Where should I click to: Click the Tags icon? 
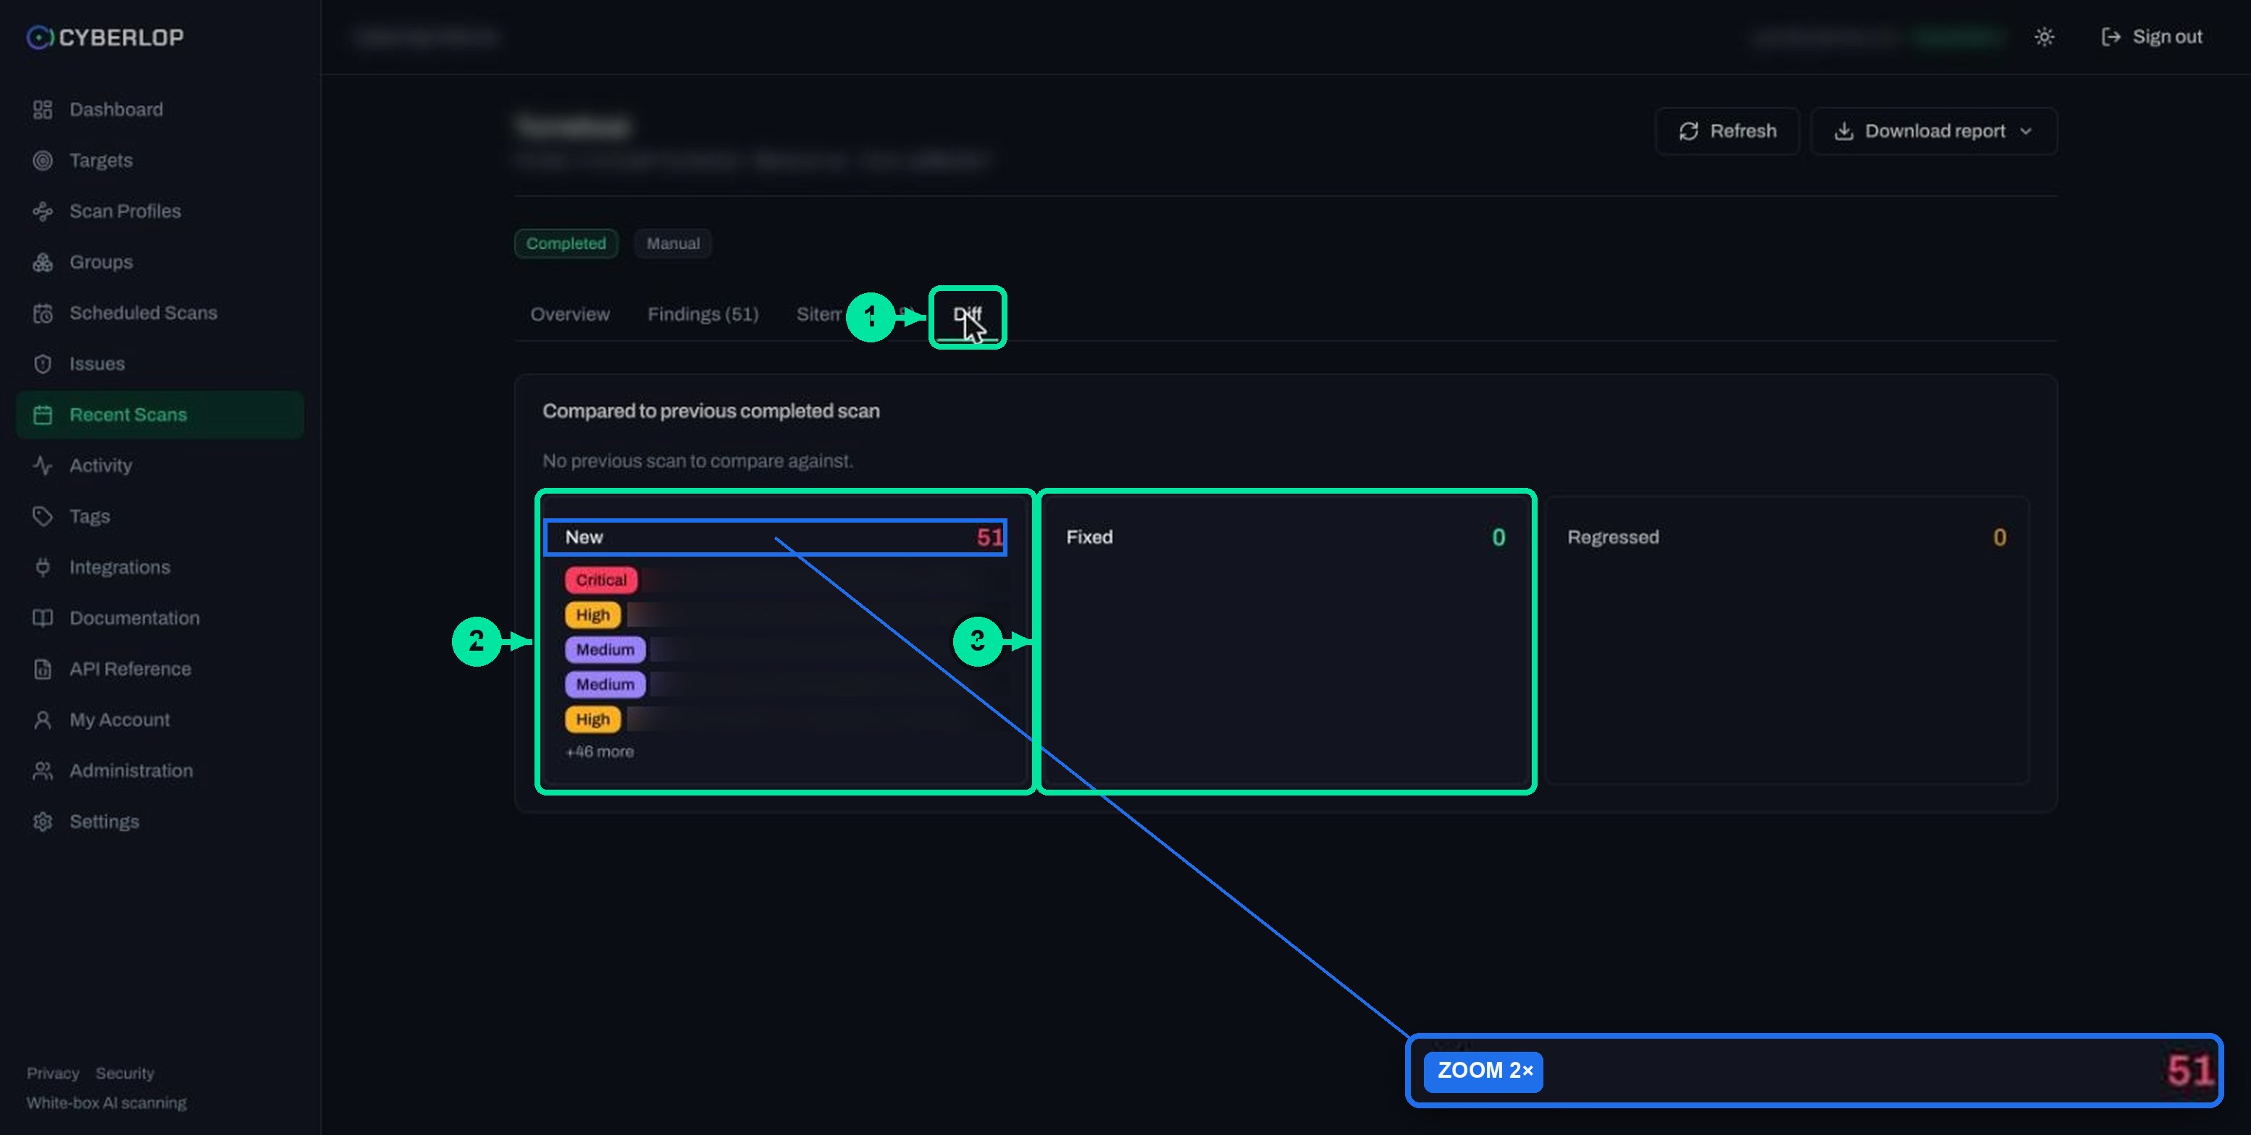click(42, 517)
